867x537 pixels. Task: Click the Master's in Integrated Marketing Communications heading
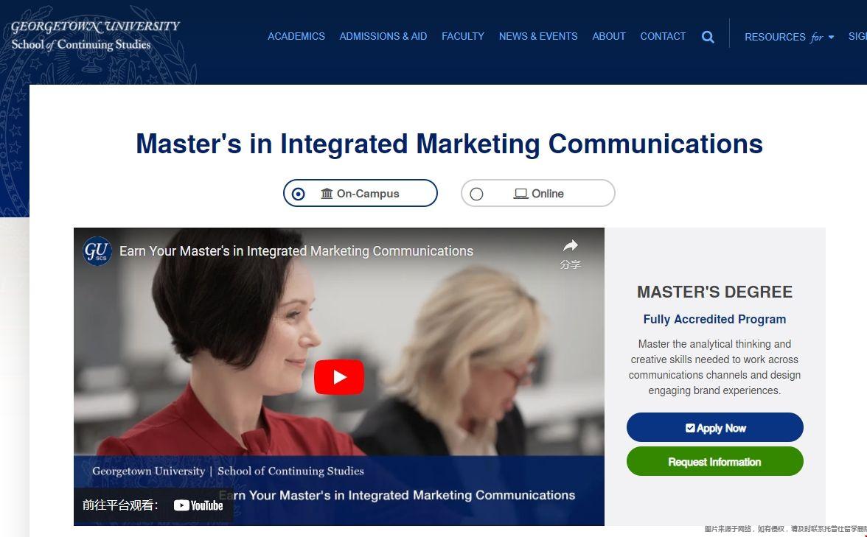[449, 144]
